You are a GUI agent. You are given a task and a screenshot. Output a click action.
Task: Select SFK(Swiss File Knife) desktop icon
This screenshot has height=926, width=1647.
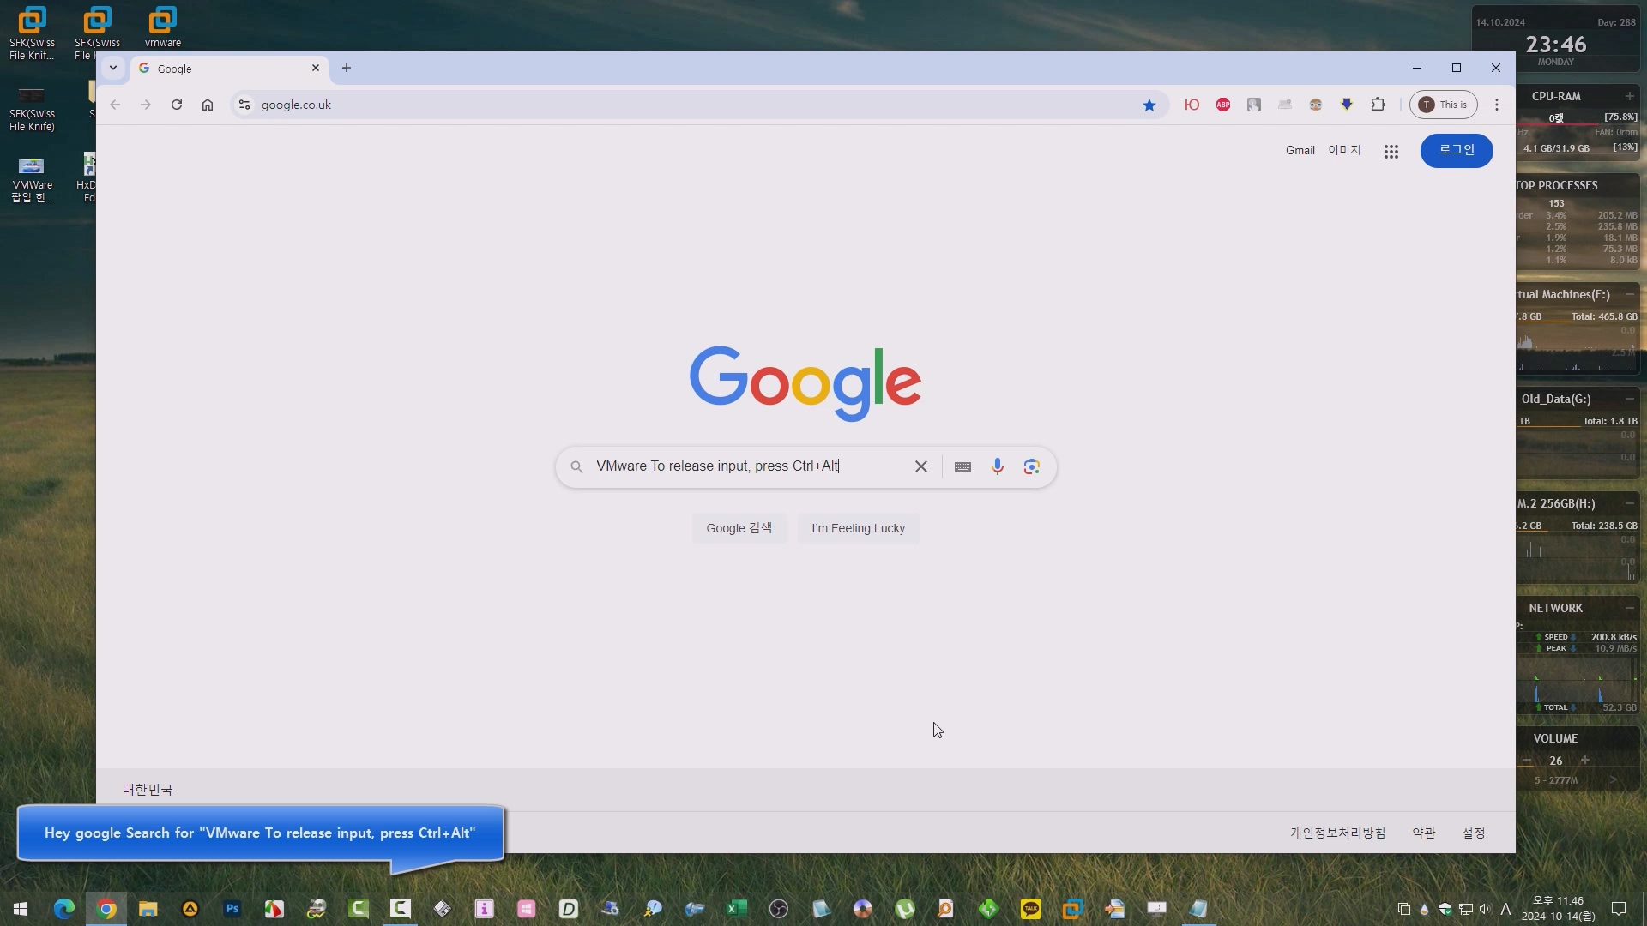(32, 109)
